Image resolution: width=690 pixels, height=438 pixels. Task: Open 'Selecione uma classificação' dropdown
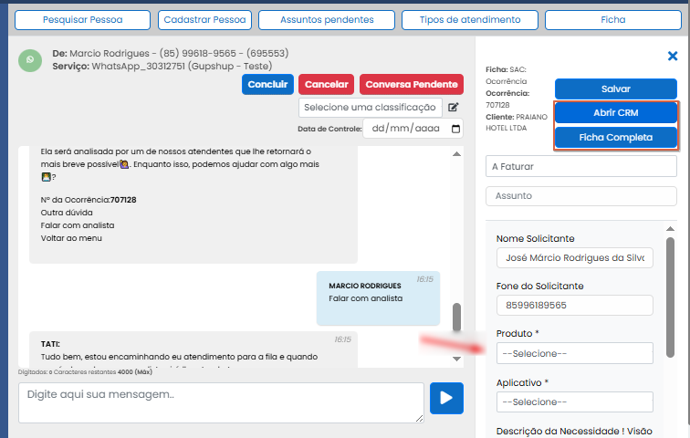370,108
